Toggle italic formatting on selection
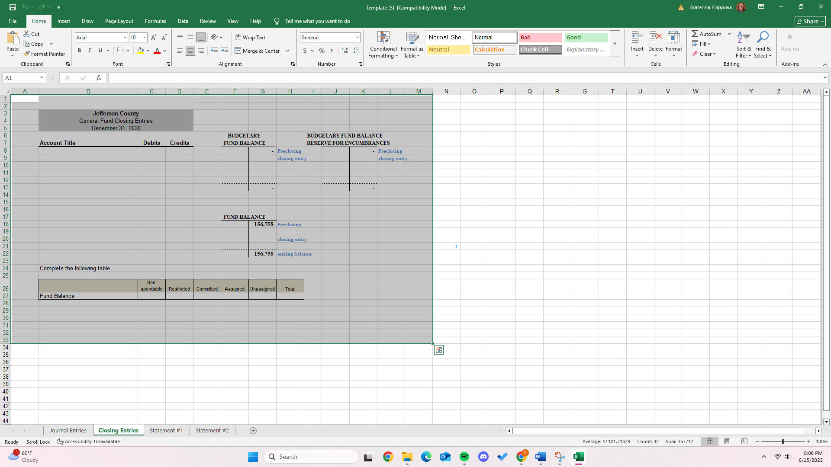831x467 pixels. [90, 51]
